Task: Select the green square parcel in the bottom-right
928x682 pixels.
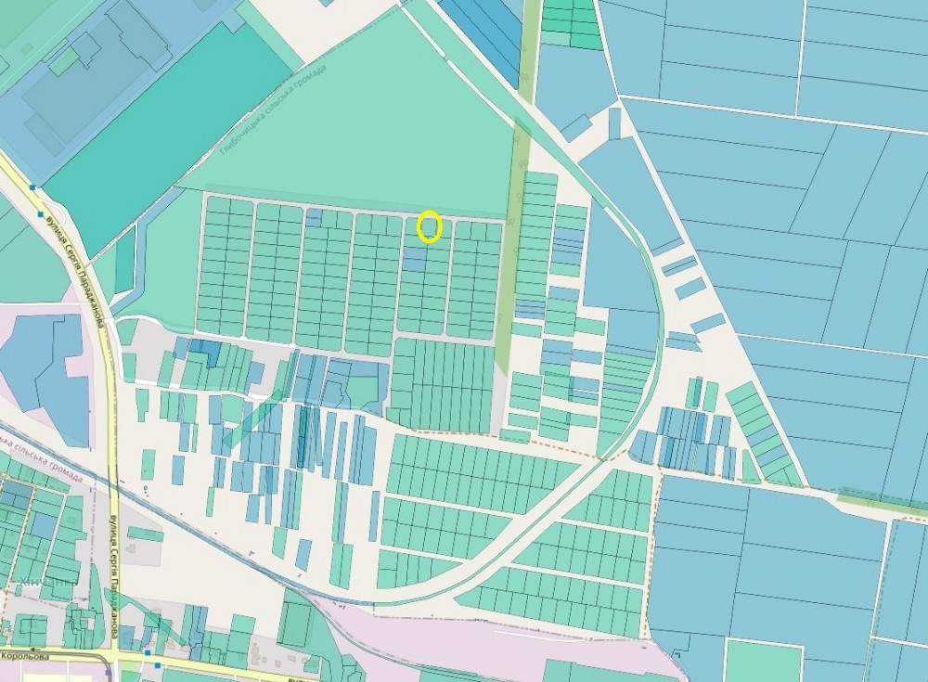Action: point(763,661)
